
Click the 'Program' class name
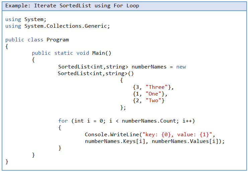[x=58, y=40]
